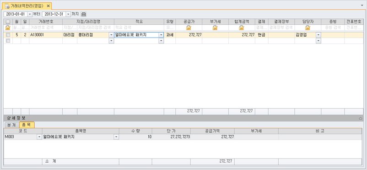Click 소계 label in details footer

tap(50, 161)
